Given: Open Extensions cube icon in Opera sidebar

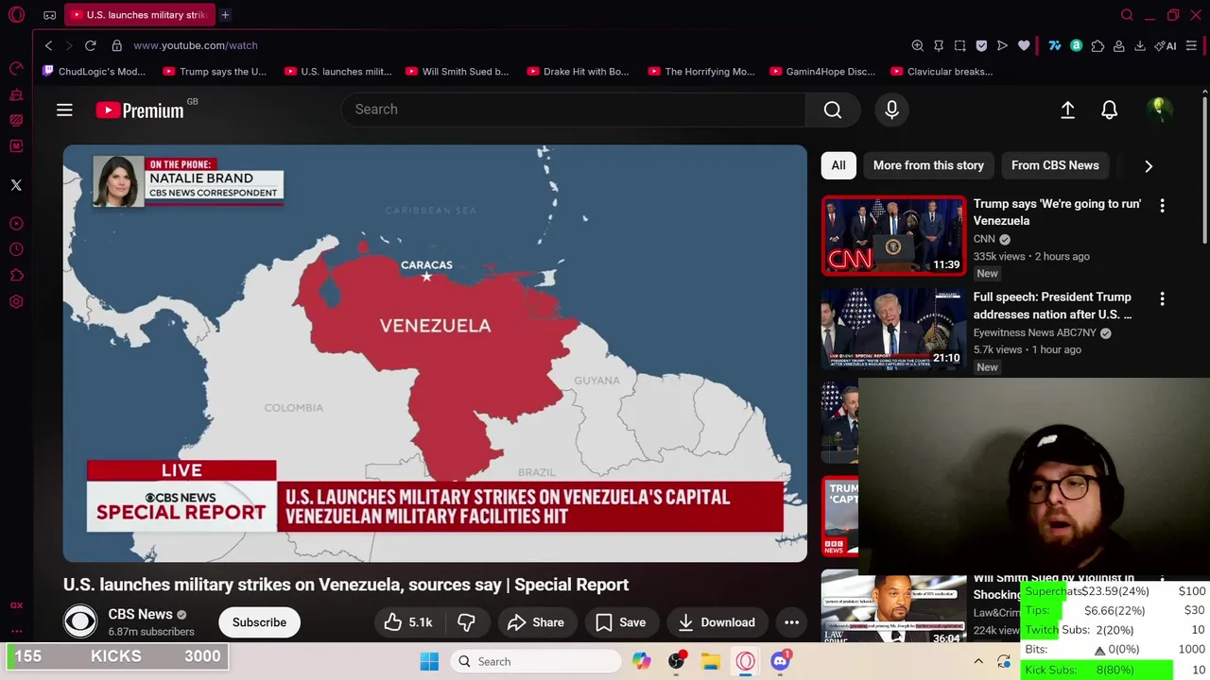Looking at the screenshot, I should 16,276.
